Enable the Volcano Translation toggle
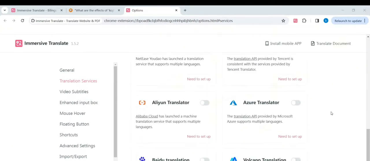 click(x=296, y=159)
